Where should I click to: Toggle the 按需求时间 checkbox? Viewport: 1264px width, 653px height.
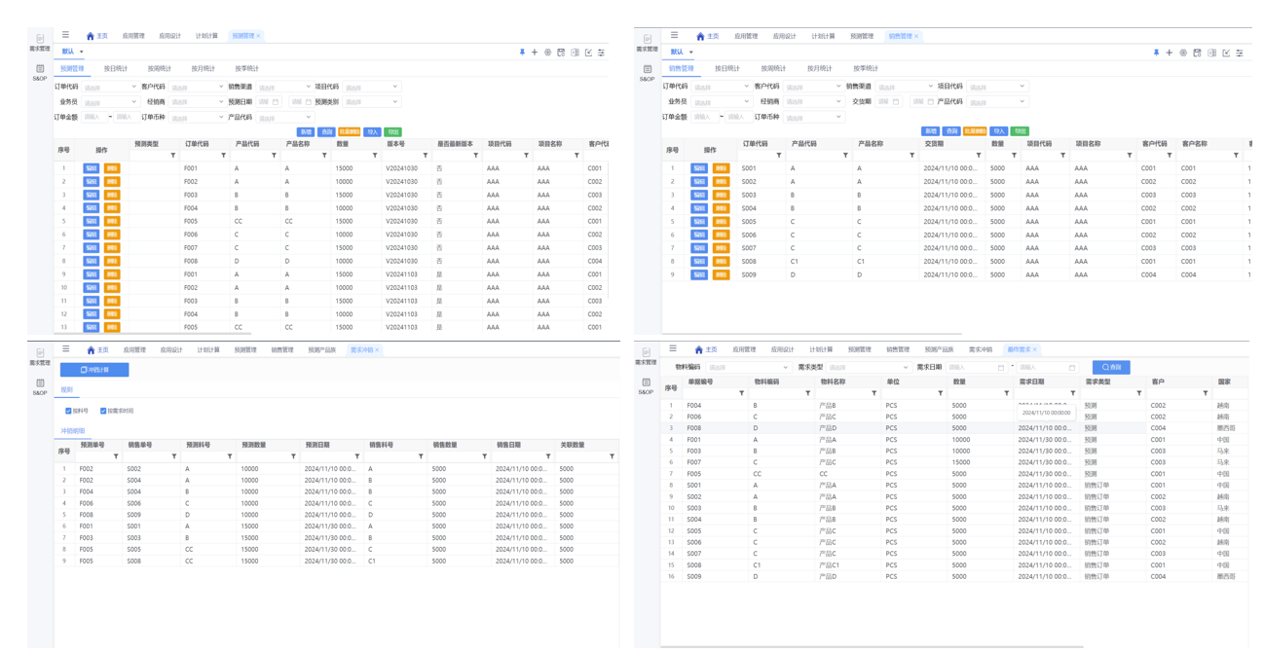click(103, 411)
